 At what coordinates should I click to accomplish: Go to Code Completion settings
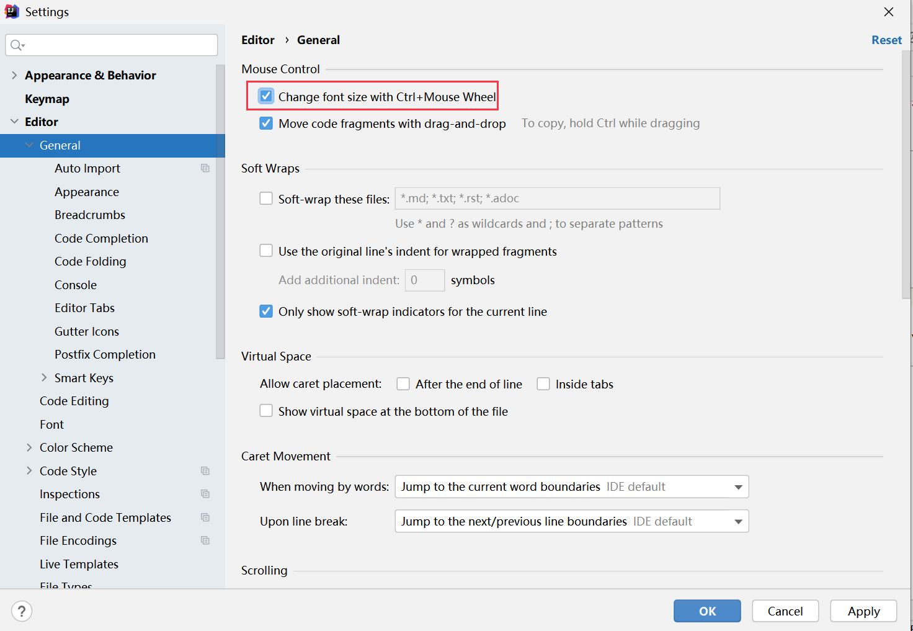[x=101, y=238]
